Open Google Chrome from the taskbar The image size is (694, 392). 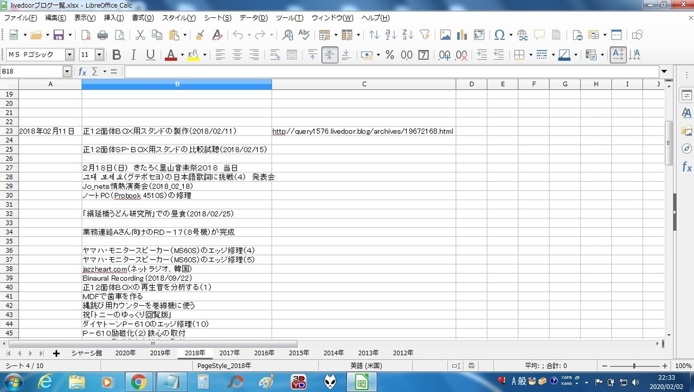tap(138, 382)
